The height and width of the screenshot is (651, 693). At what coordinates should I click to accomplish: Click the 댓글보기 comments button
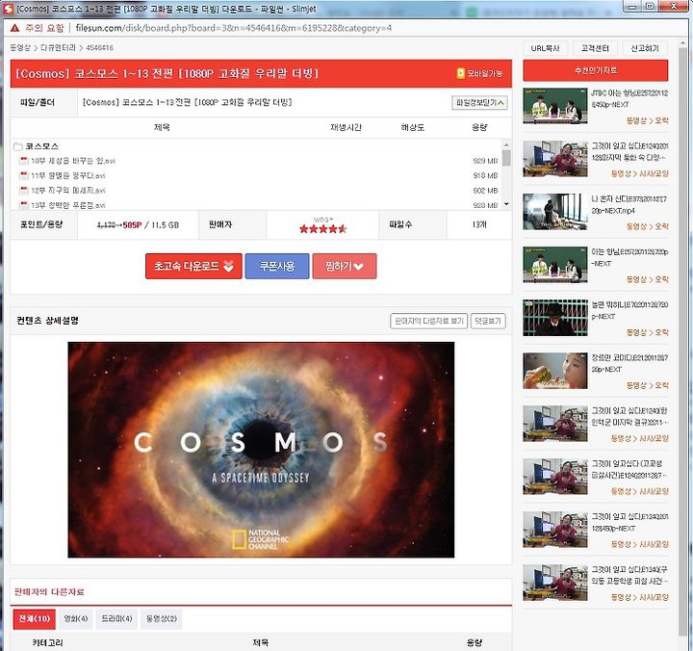coord(488,321)
